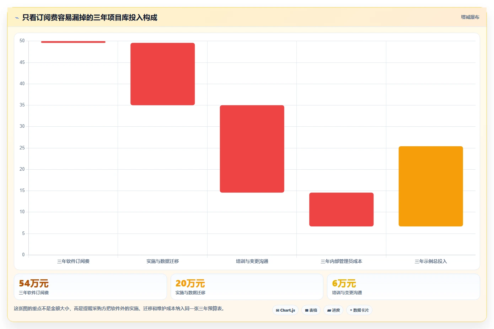494x329 pixels.
Task: Open the 54万元 data card
Action: pos(90,287)
